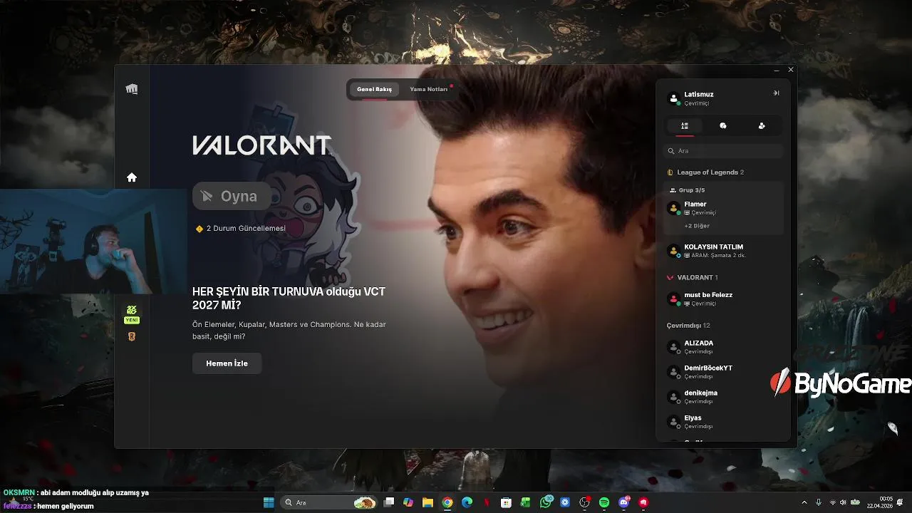The image size is (912, 513).
Task: Open the Wi-Fi network tray icon
Action: [832, 502]
